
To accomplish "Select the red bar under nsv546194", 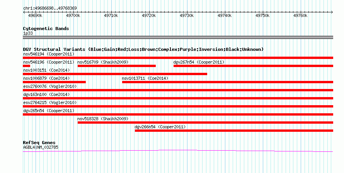I will click(178, 58).
